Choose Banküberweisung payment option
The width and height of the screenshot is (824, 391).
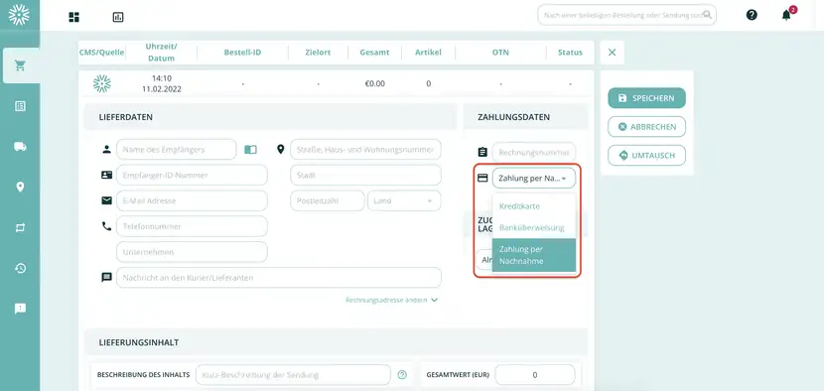(534, 227)
